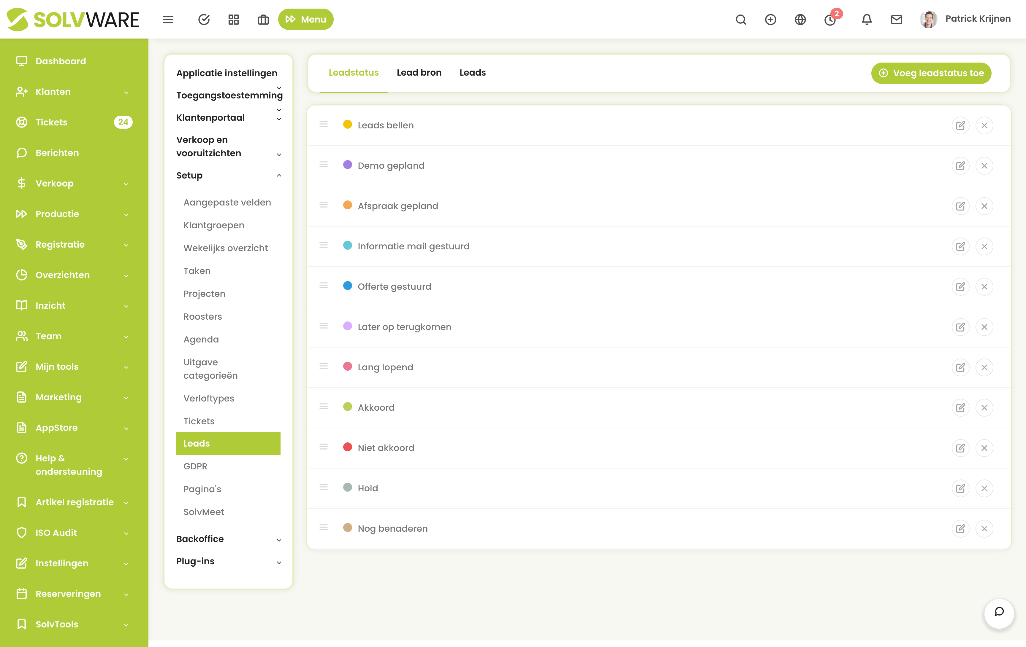Open the search magnifier icon

(x=741, y=20)
